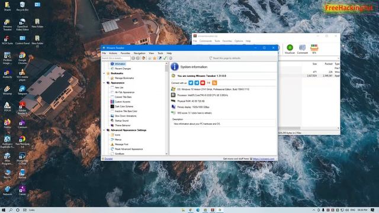Open the Favorites menu in Winaero Tweaker

coord(125,53)
